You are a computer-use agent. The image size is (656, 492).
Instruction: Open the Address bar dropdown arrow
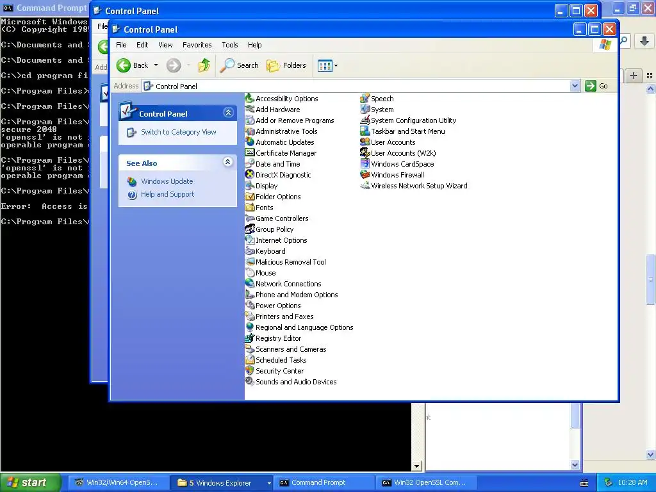[575, 86]
